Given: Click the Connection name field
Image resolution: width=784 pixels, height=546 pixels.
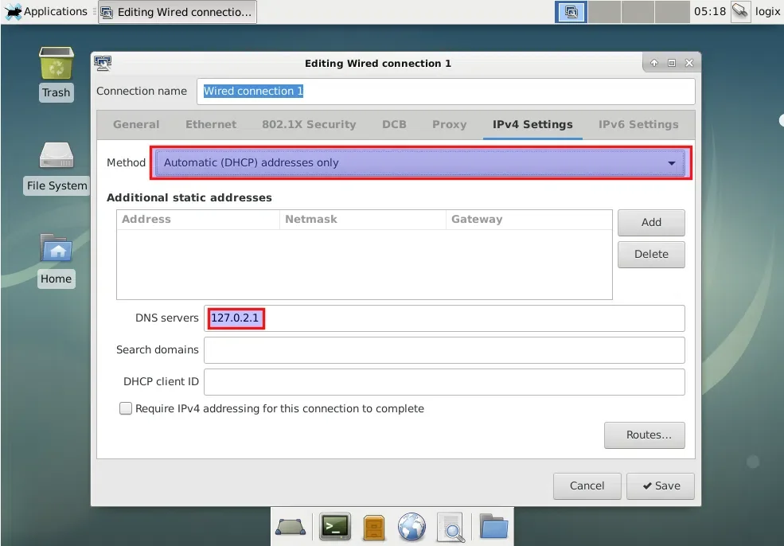Looking at the screenshot, I should 446,92.
